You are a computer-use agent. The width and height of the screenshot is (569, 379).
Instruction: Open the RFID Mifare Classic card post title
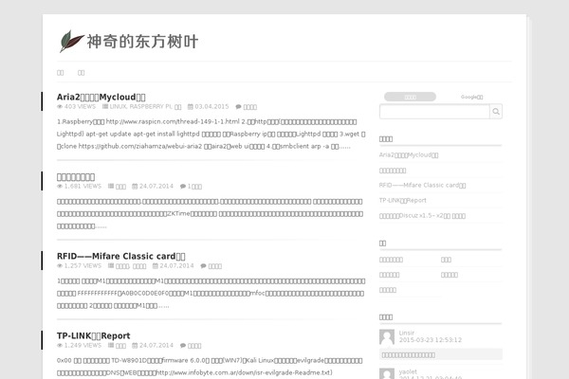(120, 257)
